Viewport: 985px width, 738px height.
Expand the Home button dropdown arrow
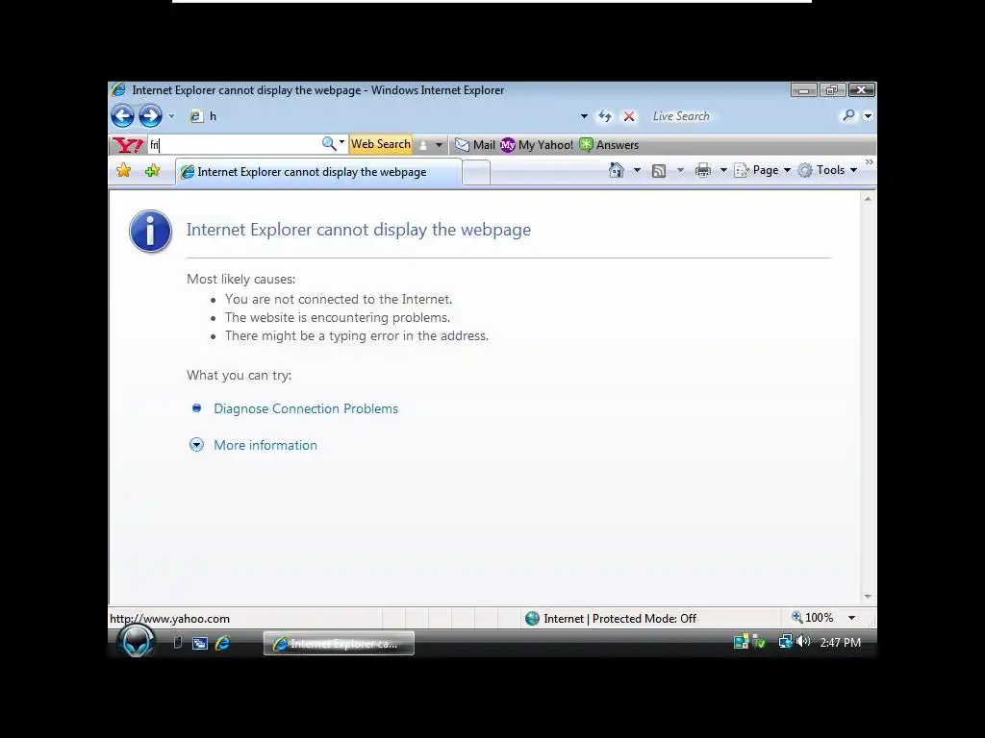pyautogui.click(x=637, y=170)
